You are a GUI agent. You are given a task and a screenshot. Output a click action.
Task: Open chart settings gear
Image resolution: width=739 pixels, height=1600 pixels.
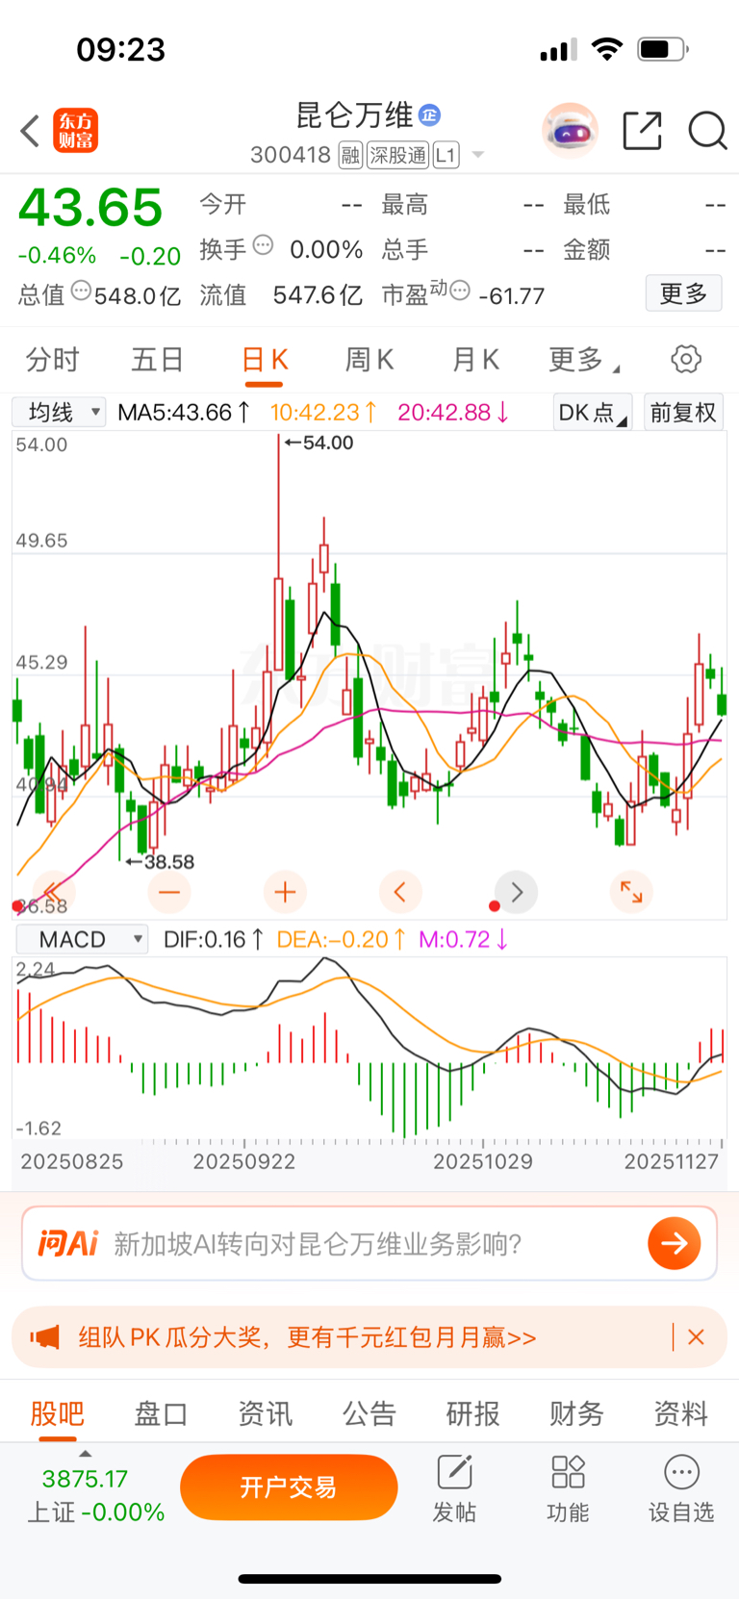pos(686,359)
